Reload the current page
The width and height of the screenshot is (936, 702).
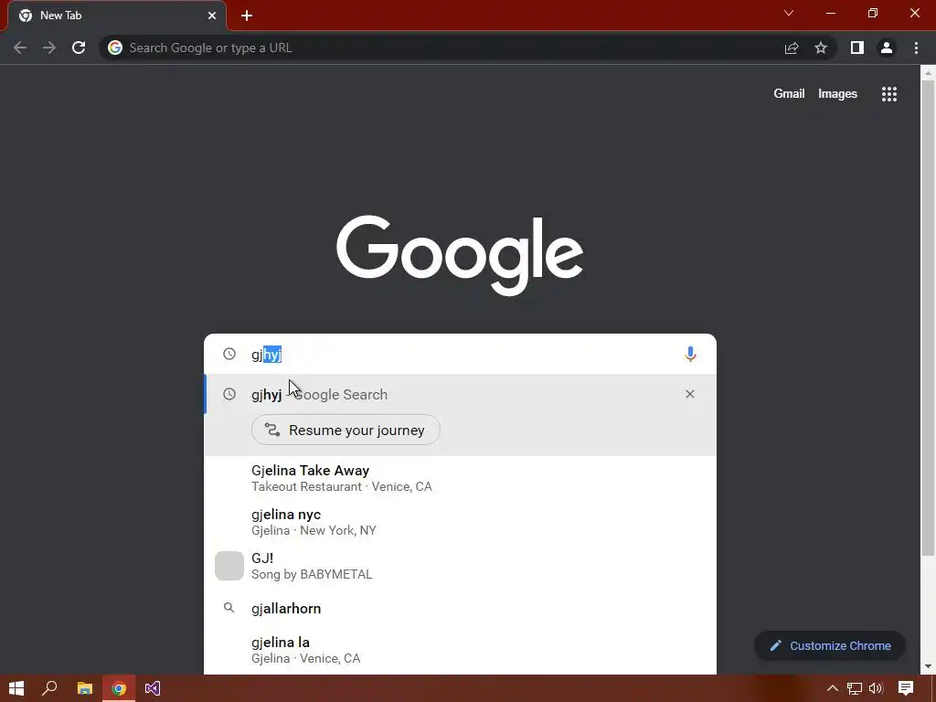tap(79, 48)
